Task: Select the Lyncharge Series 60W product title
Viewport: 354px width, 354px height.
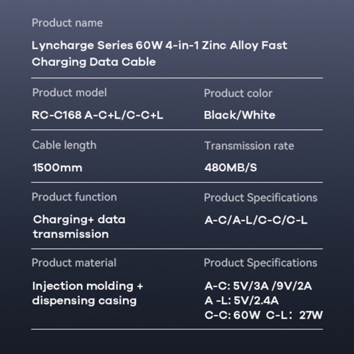Action: 159,54
